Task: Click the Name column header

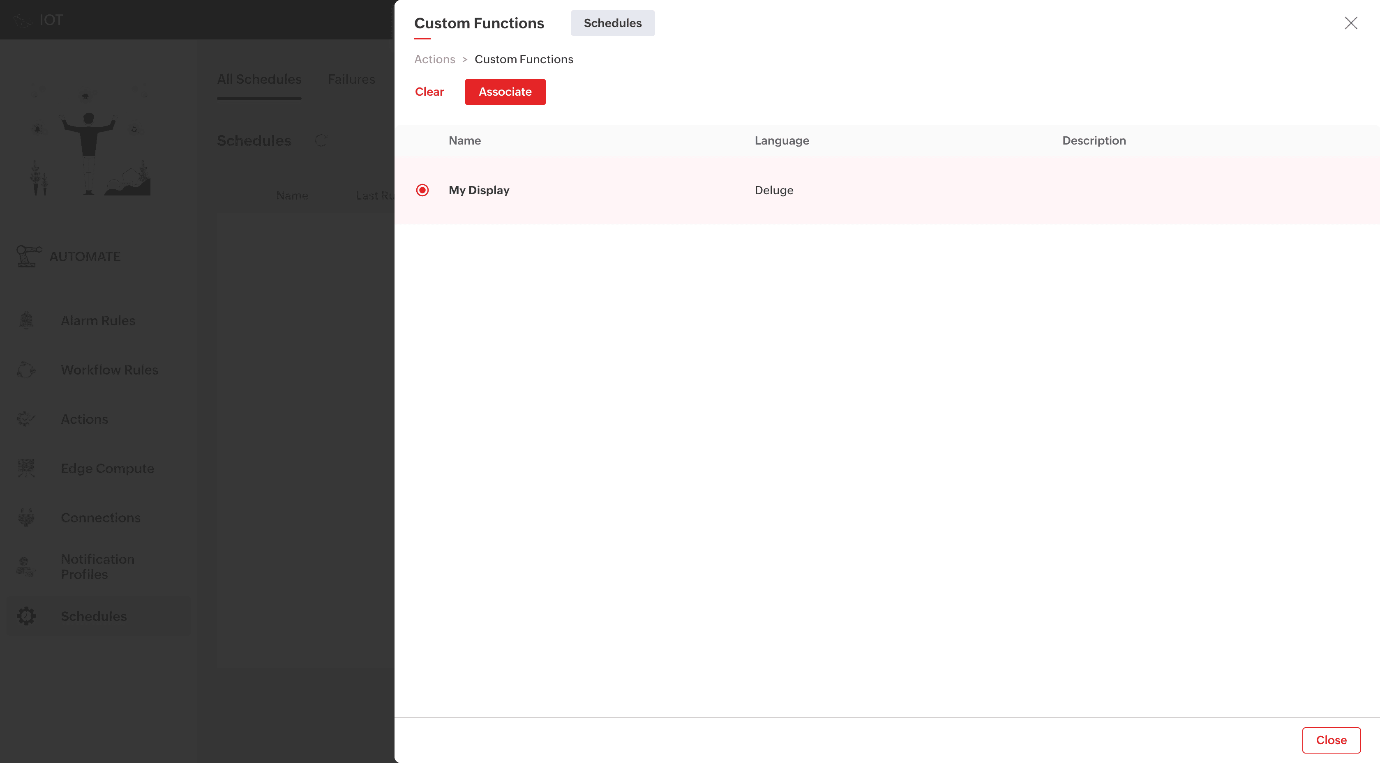Action: point(464,140)
